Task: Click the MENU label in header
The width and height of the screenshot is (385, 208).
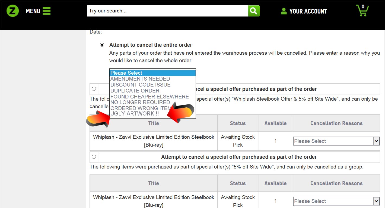Action: (33, 11)
